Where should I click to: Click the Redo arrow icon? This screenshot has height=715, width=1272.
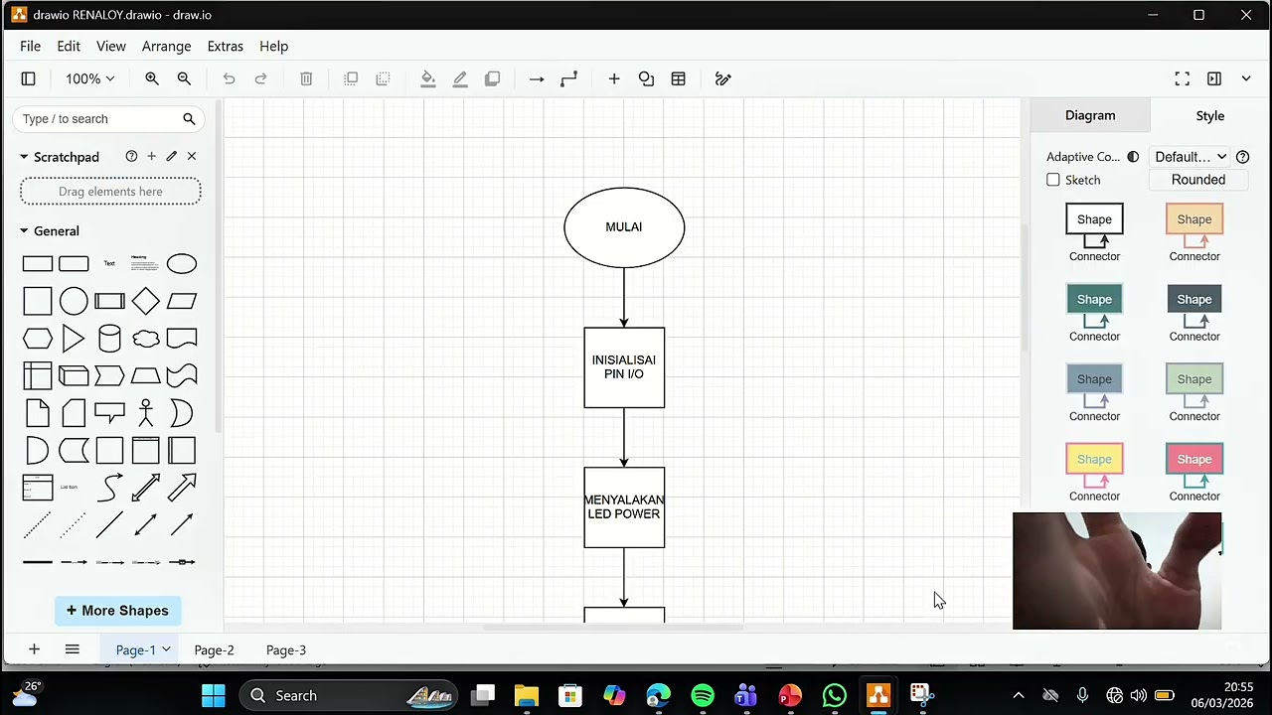pyautogui.click(x=260, y=78)
